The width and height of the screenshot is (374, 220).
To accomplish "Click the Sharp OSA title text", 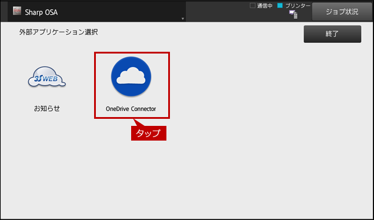I will [41, 12].
